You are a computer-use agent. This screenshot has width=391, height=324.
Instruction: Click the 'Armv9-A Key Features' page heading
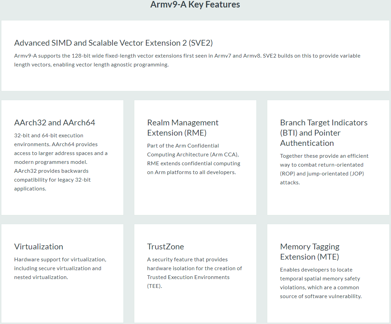pyautogui.click(x=195, y=4)
